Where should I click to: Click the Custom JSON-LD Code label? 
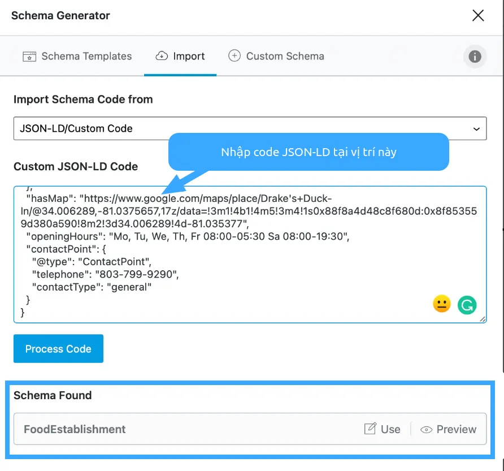click(76, 167)
